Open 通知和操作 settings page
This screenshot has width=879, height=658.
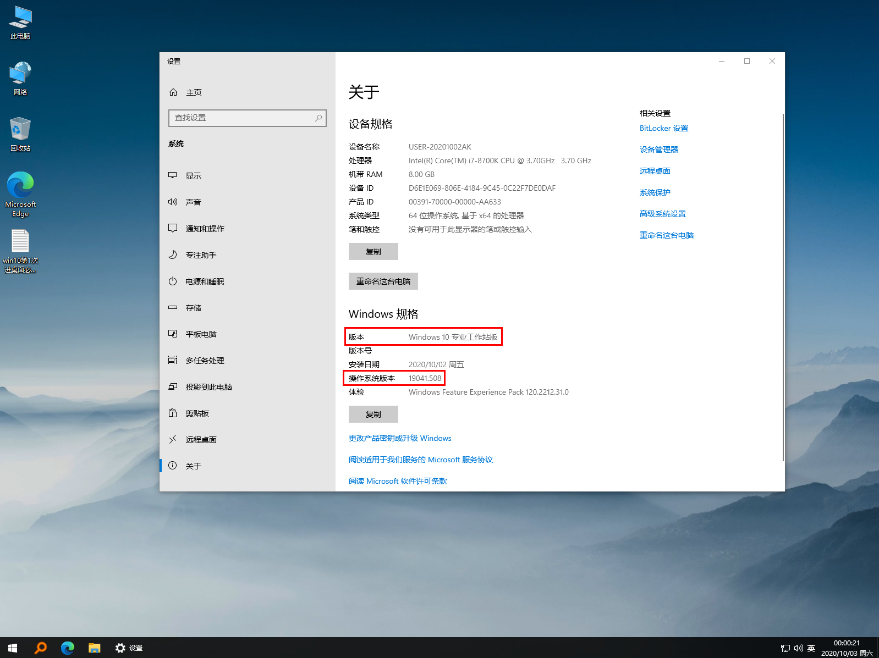point(248,229)
